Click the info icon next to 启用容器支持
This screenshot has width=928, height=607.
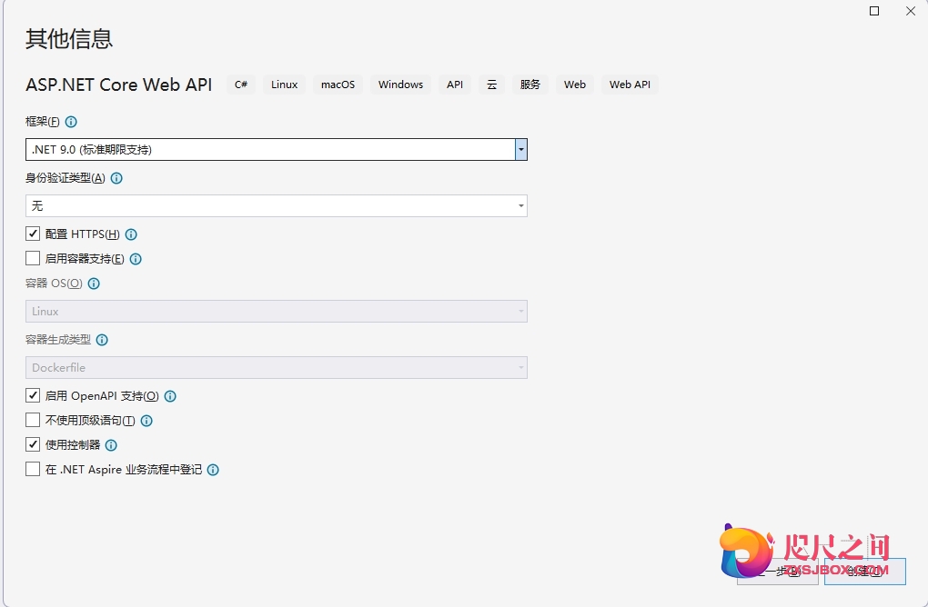tap(136, 259)
